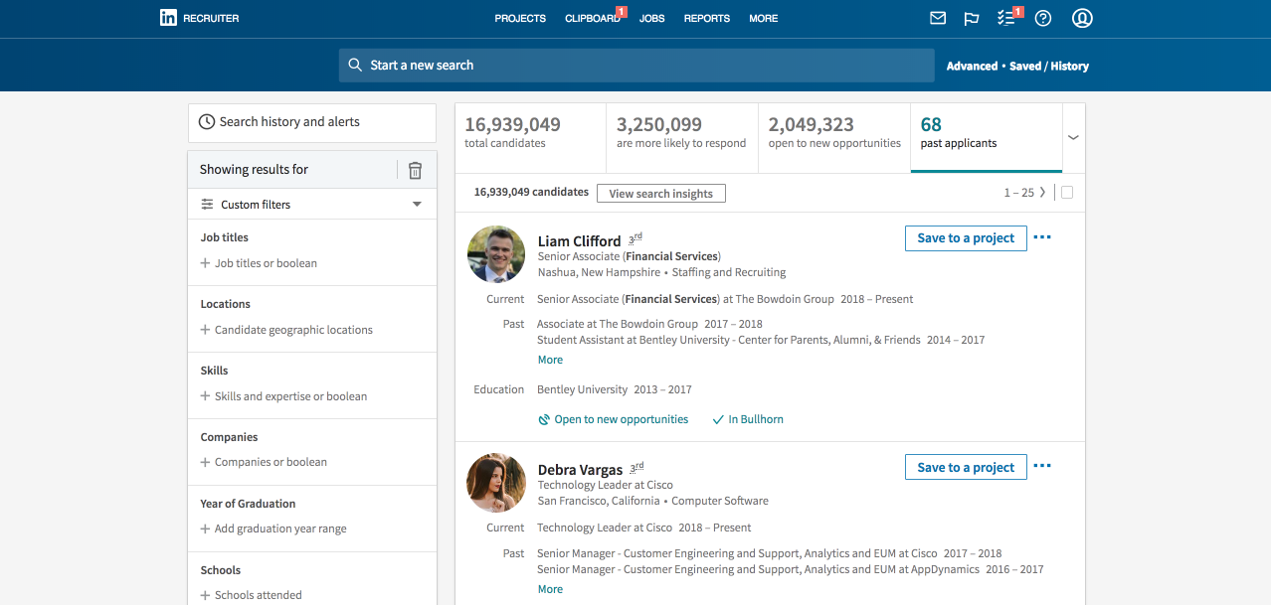
Task: Delete filters with the trash icon
Action: (x=416, y=170)
